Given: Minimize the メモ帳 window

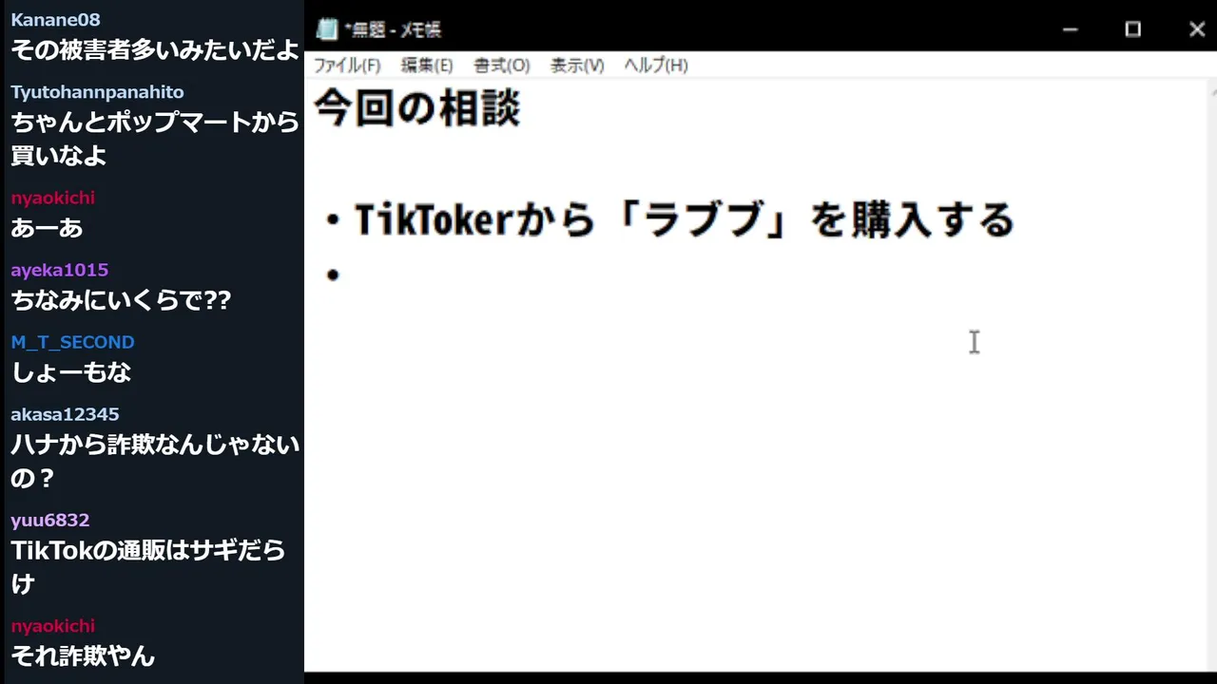Looking at the screenshot, I should (1071, 29).
